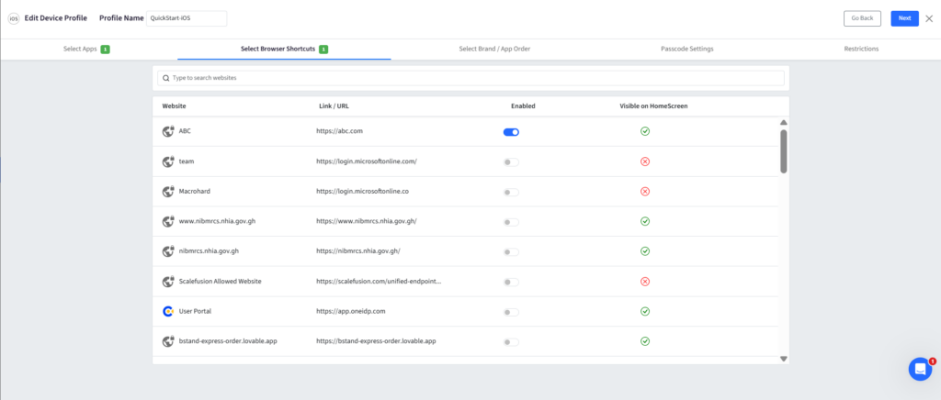The height and width of the screenshot is (400, 941).
Task: Click the https://login.microsoftonline.com/ URL
Action: click(366, 161)
